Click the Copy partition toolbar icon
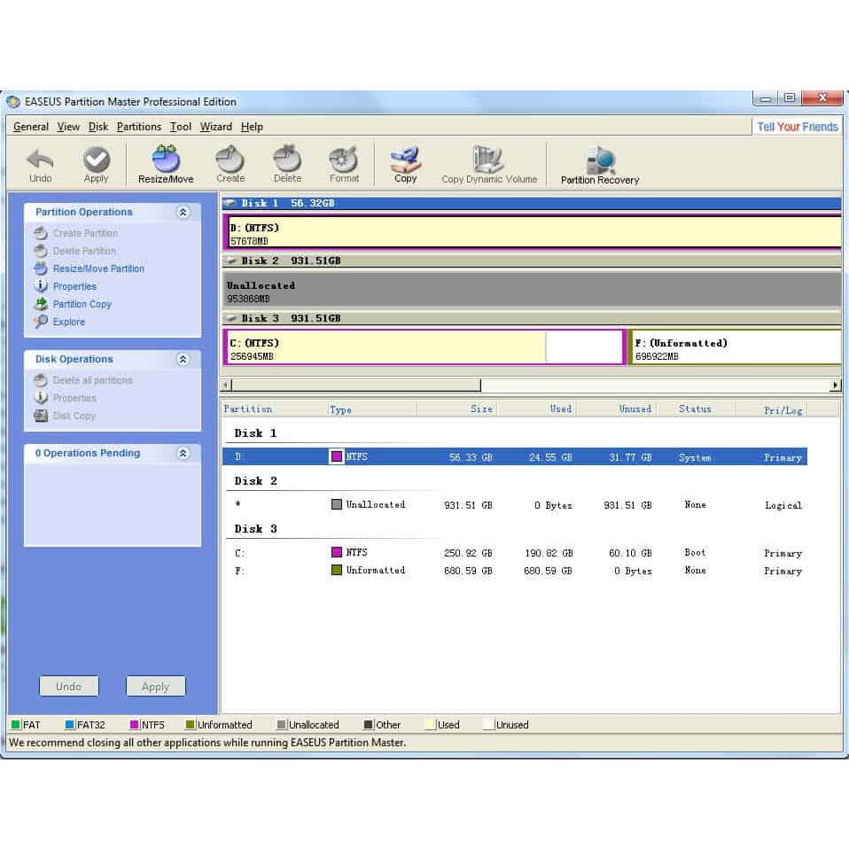The image size is (849, 849). (x=405, y=163)
